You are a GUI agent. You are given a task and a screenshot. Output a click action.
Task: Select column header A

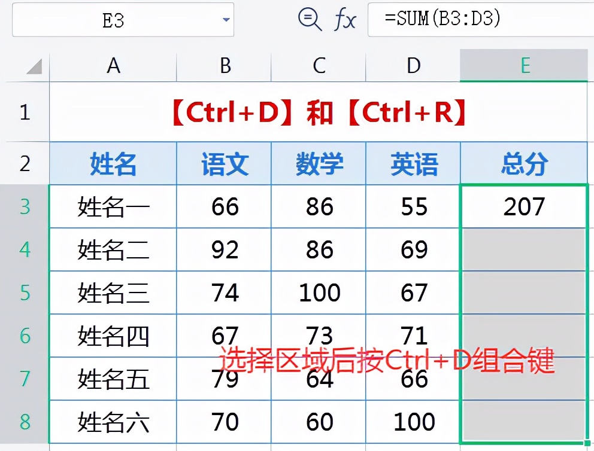point(113,66)
